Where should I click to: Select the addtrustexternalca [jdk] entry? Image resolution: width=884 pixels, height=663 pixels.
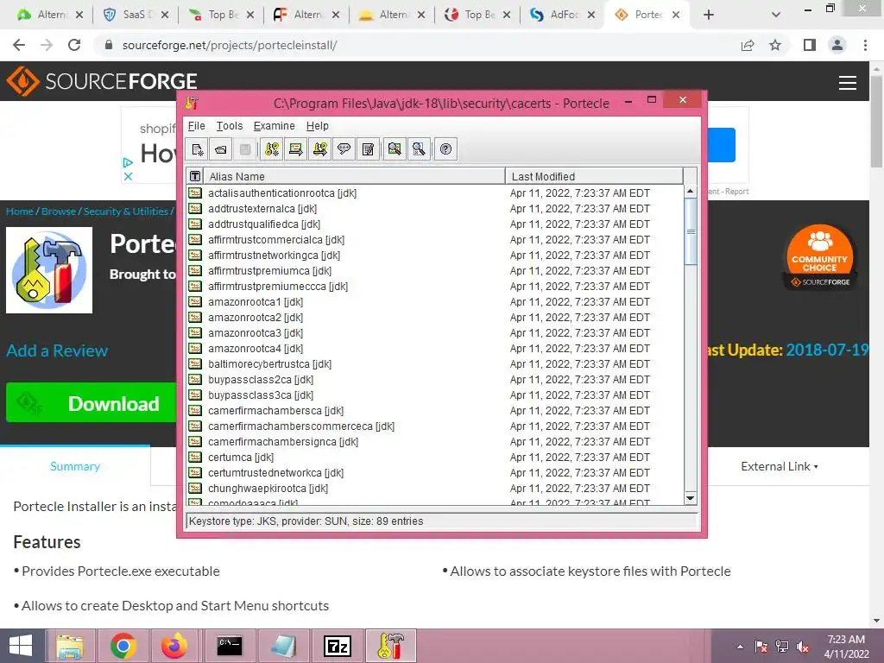[x=434, y=209]
